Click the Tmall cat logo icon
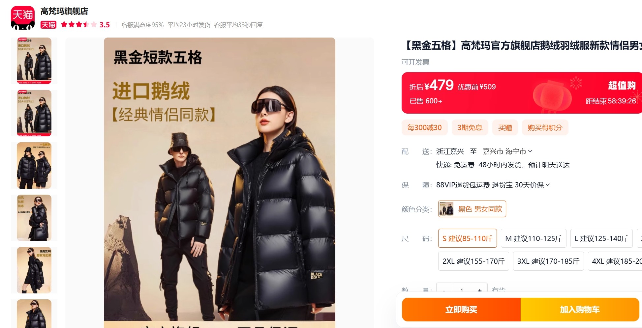Screen dimensions: 642x328 tap(23, 17)
